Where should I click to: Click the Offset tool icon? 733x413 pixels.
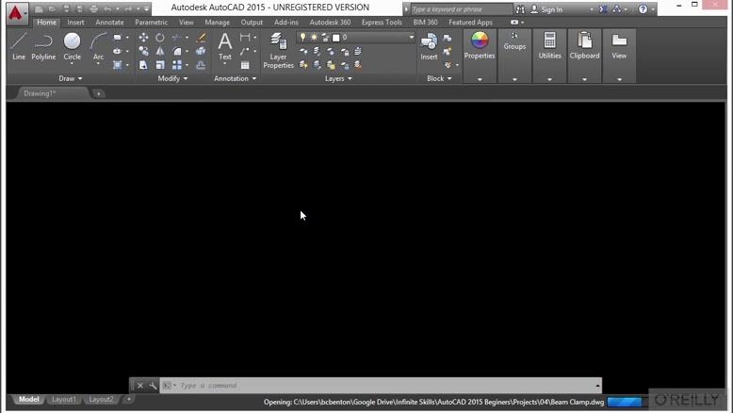click(x=202, y=65)
